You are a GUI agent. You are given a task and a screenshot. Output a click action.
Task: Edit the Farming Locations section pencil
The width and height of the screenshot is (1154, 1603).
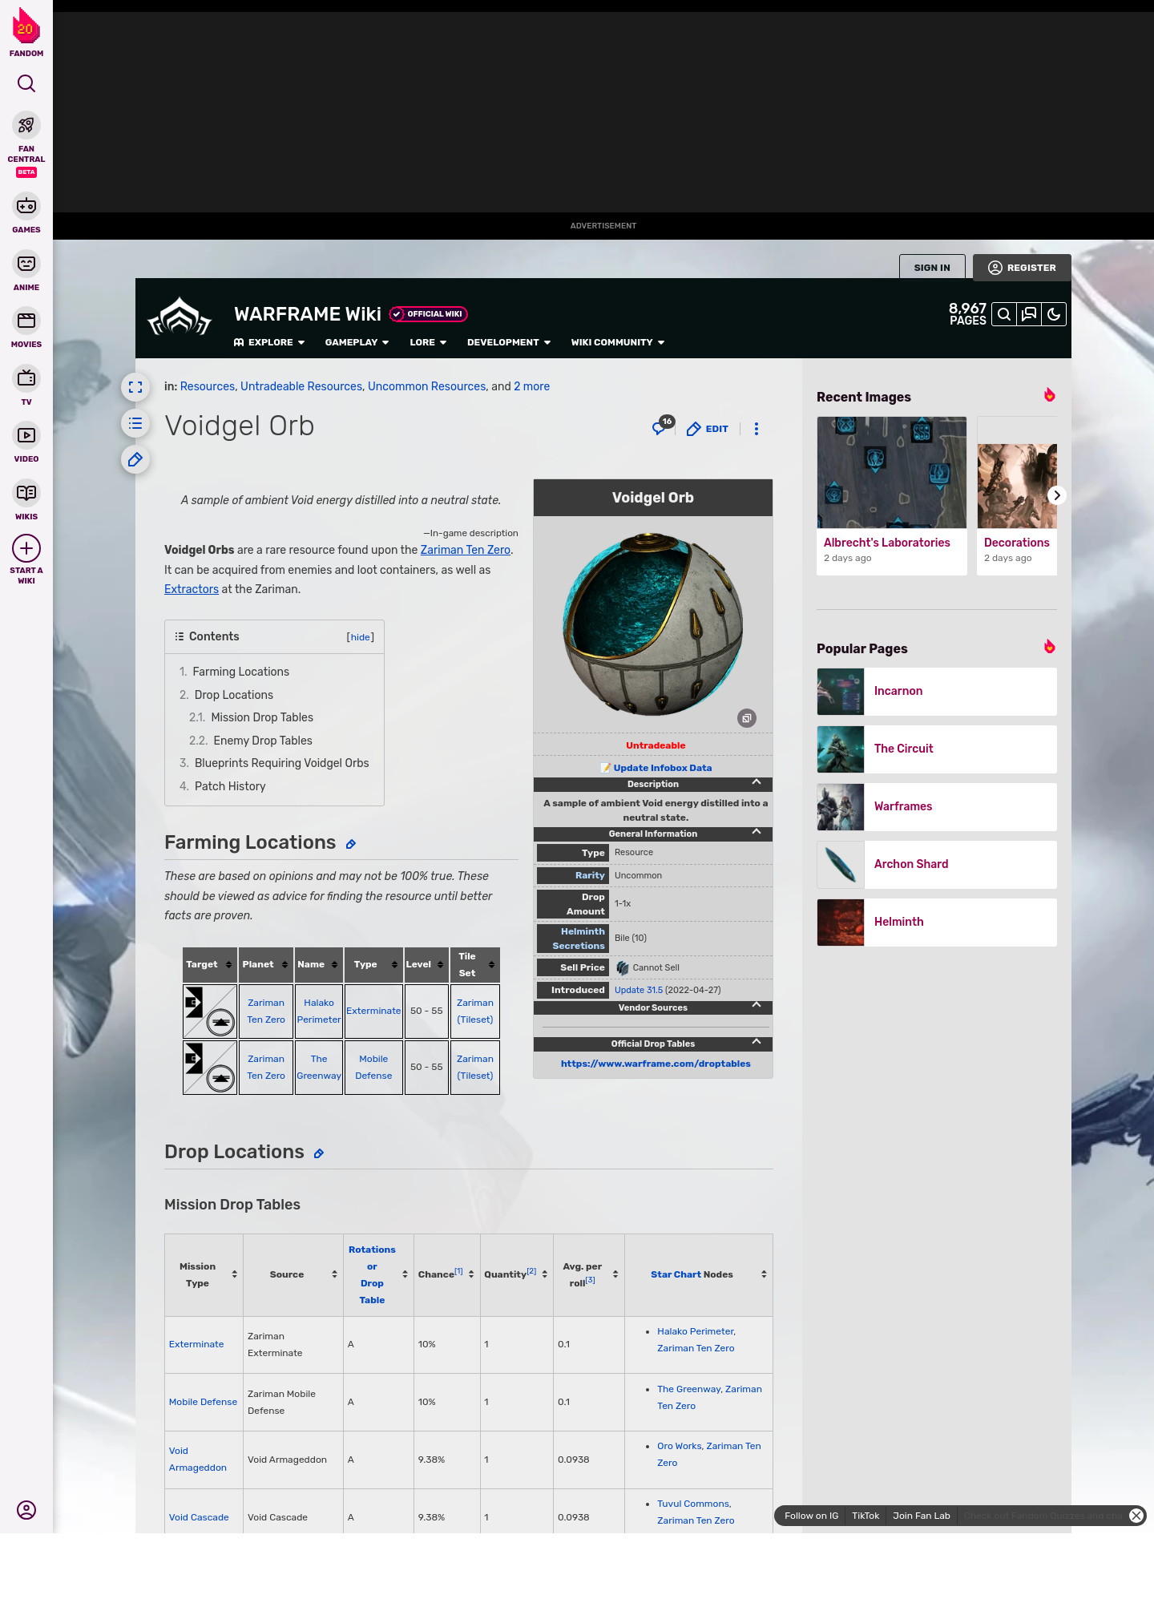(x=351, y=844)
